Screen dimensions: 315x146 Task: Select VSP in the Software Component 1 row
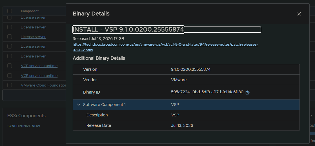[175, 105]
